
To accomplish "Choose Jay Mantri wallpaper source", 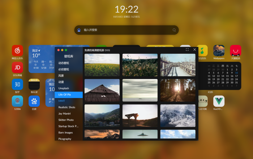I will [x=65, y=113].
